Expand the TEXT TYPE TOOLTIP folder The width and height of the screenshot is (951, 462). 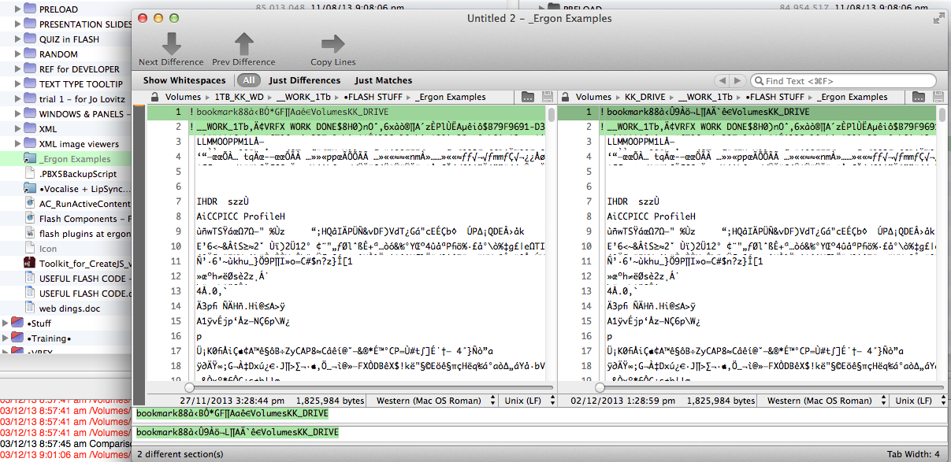click(x=17, y=84)
